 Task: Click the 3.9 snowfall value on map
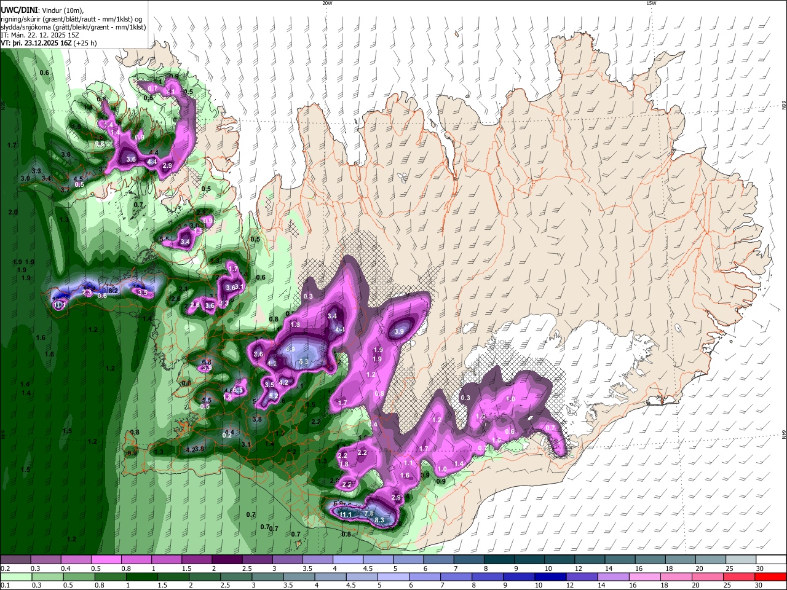point(399,332)
